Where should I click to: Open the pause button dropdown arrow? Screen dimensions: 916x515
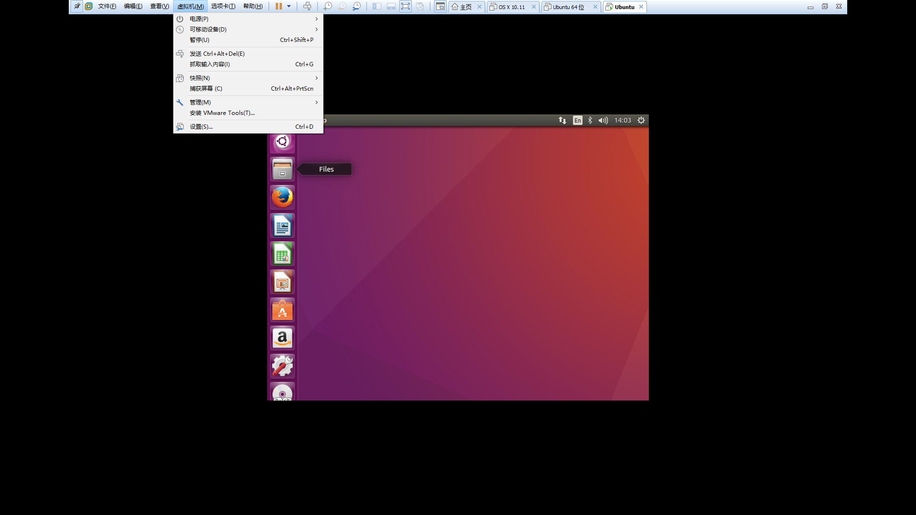click(x=289, y=6)
